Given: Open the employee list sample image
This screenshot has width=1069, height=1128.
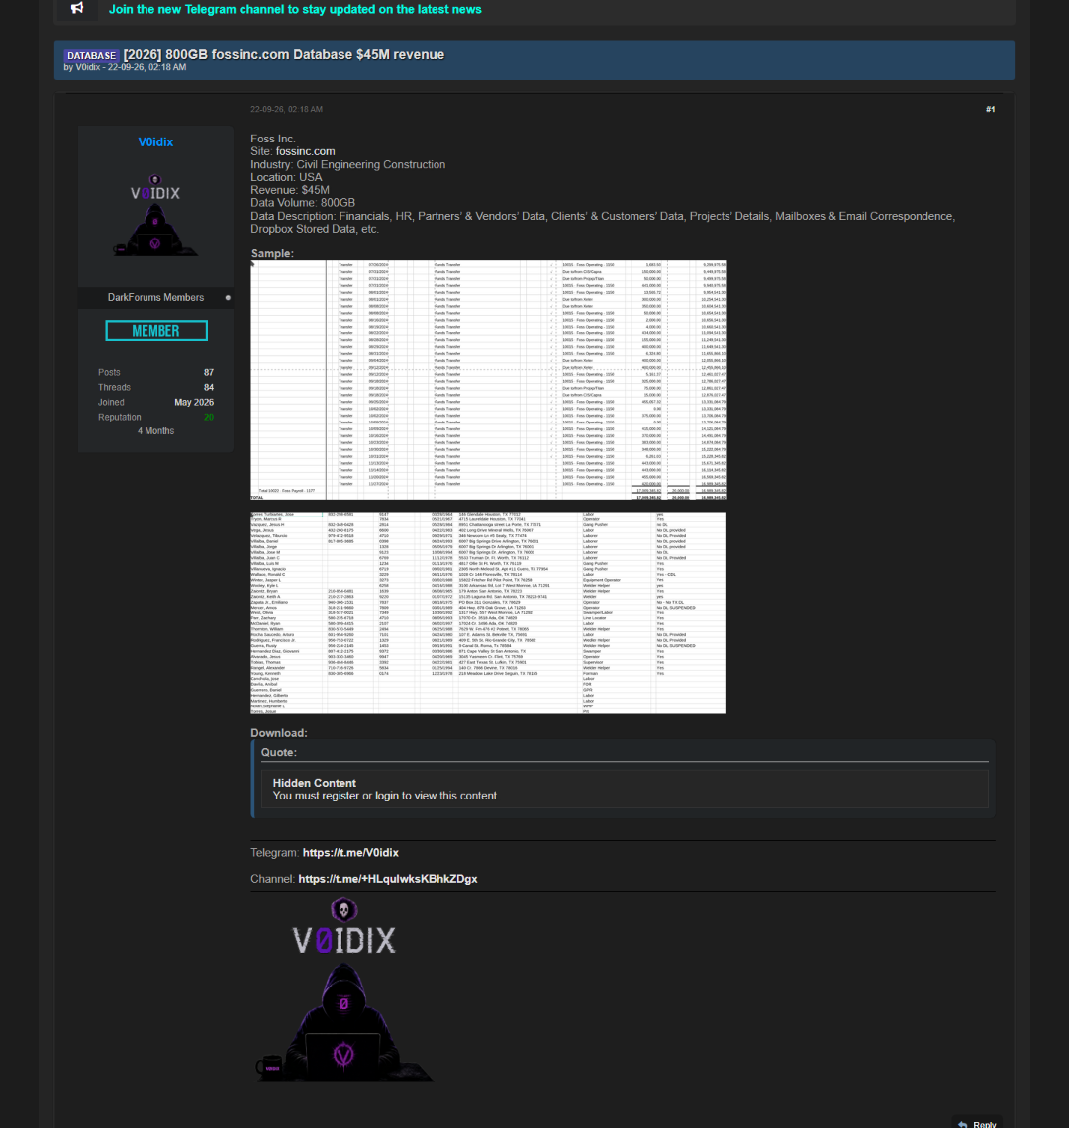Looking at the screenshot, I should 488,612.
